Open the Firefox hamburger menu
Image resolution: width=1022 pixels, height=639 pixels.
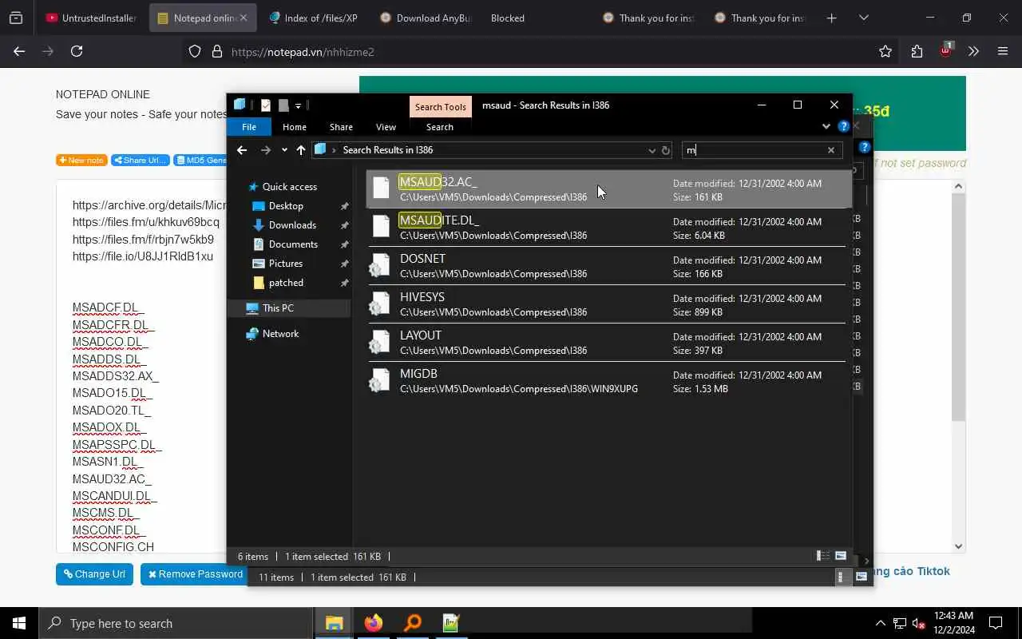(1003, 51)
